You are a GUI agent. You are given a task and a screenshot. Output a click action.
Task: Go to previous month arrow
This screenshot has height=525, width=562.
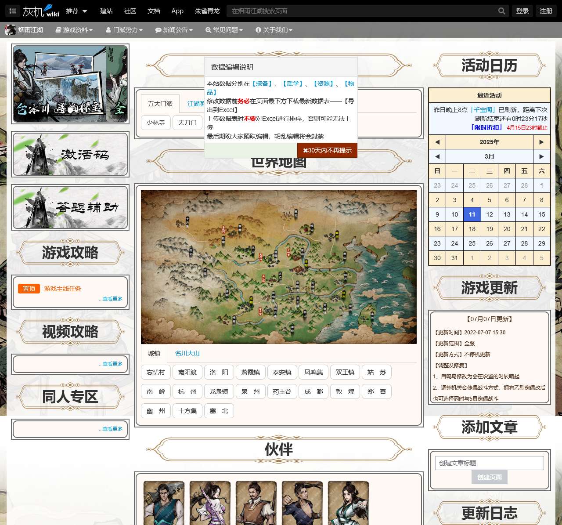(x=437, y=156)
